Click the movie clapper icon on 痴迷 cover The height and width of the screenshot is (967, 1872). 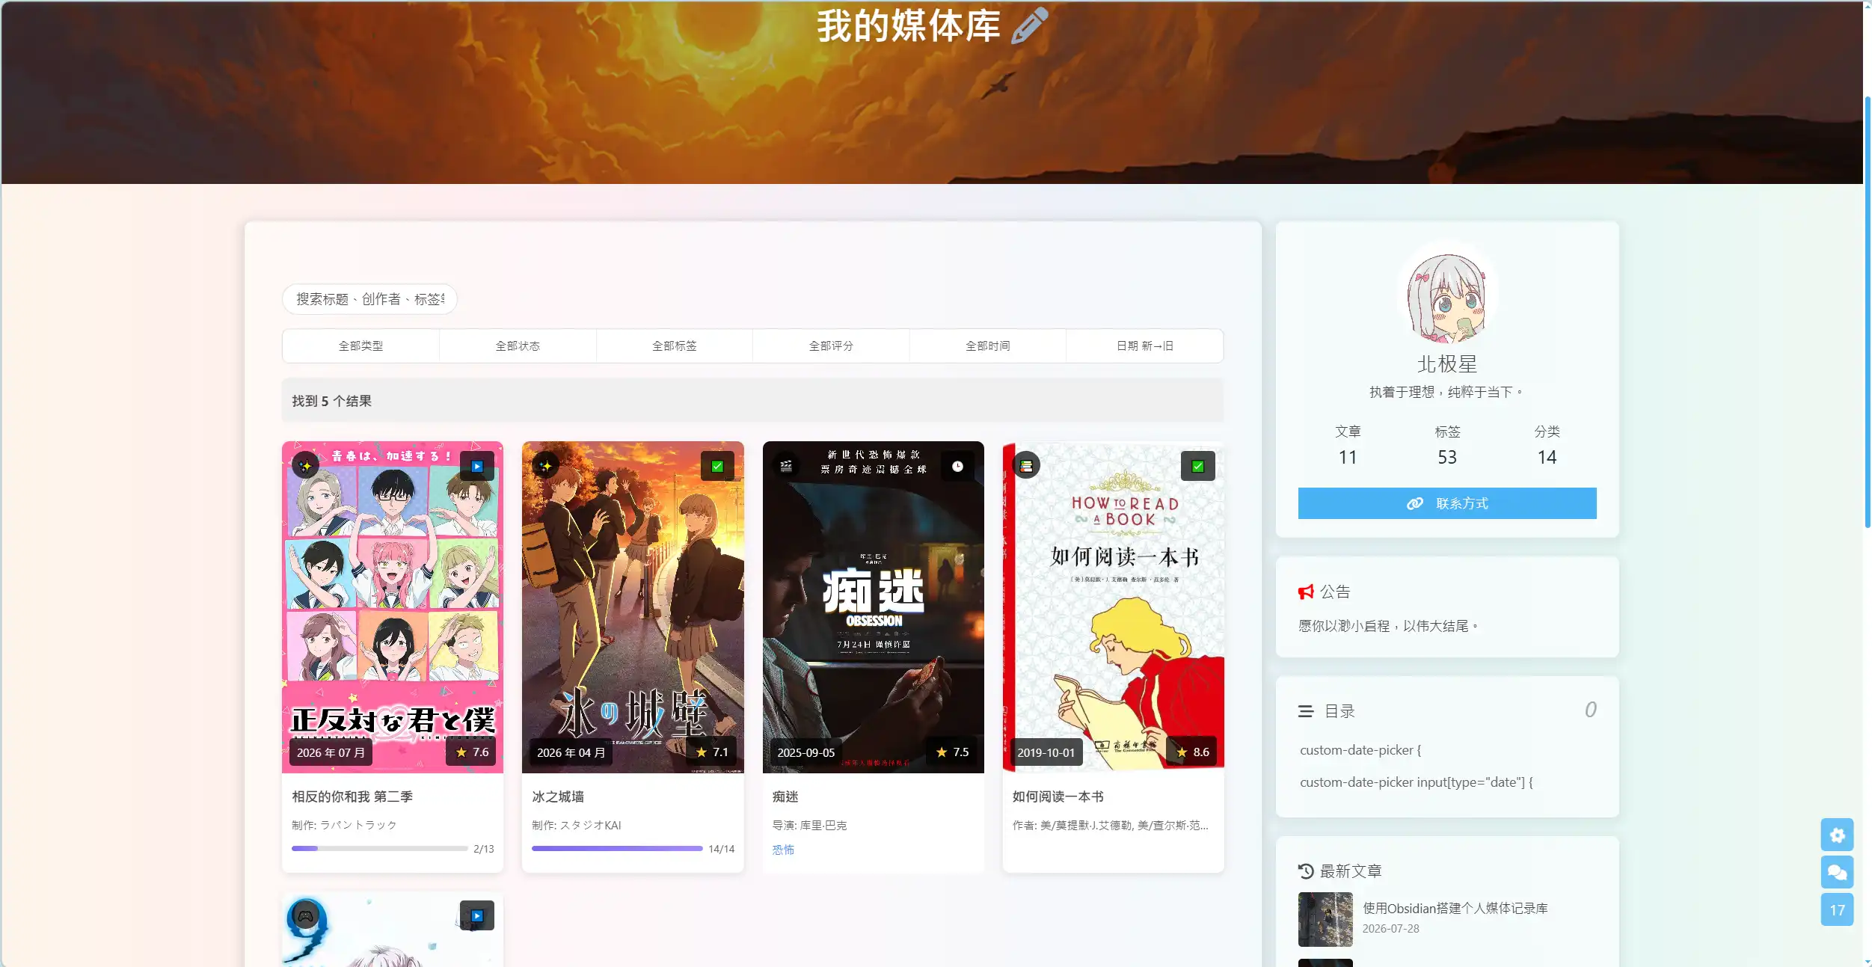(786, 466)
